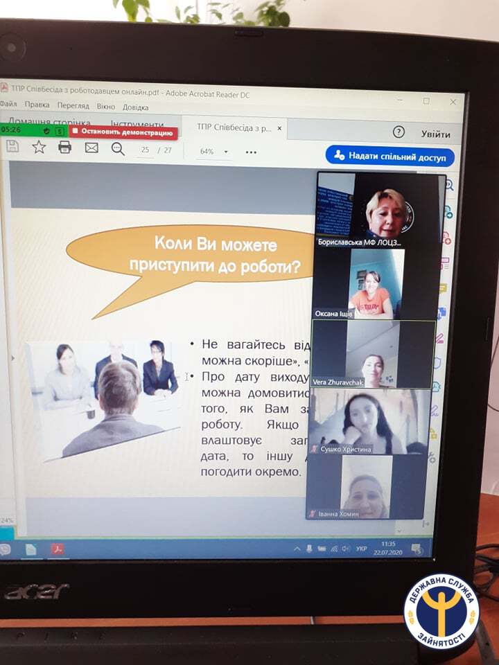Click the Надати спільний доступ button
Viewport: 499px width, 665px height.
tap(390, 157)
